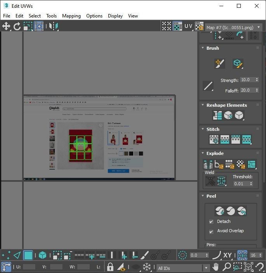Click the Mirror horizontal icon
This screenshot has height=273, width=266.
click(54, 26)
